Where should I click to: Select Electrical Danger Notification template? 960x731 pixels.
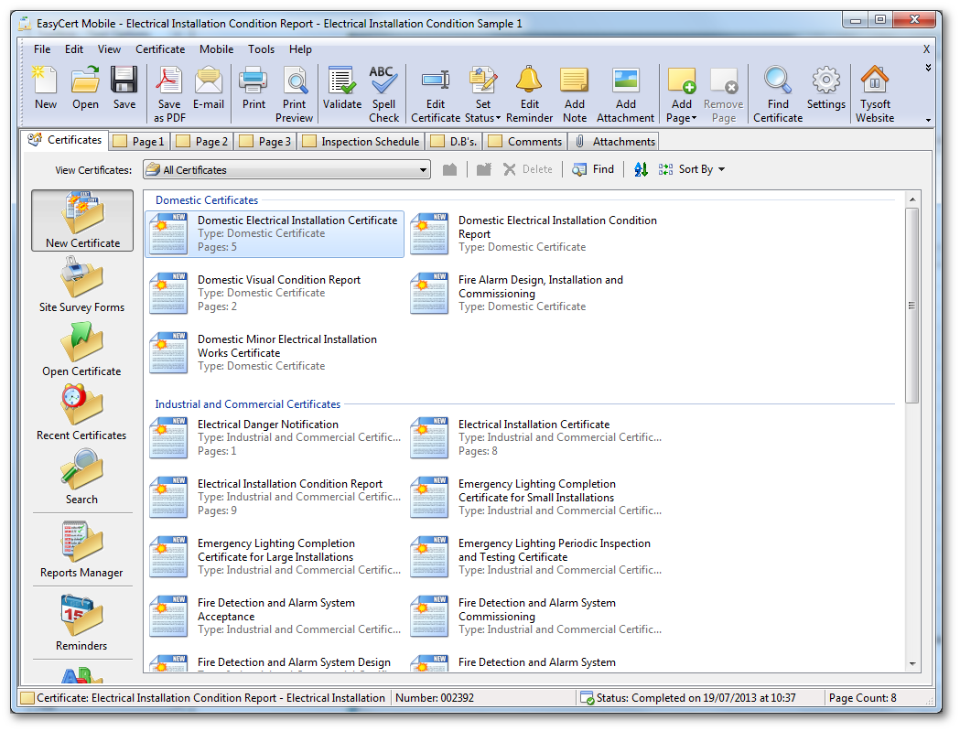[x=275, y=437]
